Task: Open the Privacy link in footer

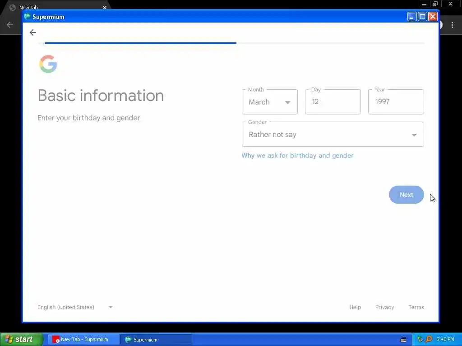Action: [x=384, y=307]
